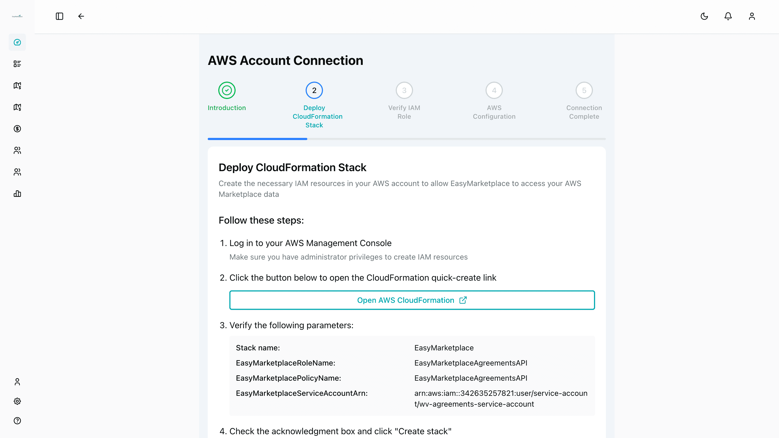Click the AWS Account Connection heading

click(x=285, y=61)
